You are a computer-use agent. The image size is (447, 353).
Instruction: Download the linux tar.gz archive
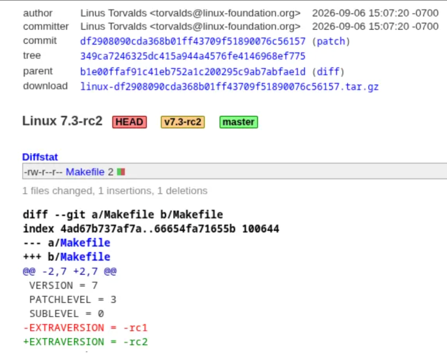[229, 86]
